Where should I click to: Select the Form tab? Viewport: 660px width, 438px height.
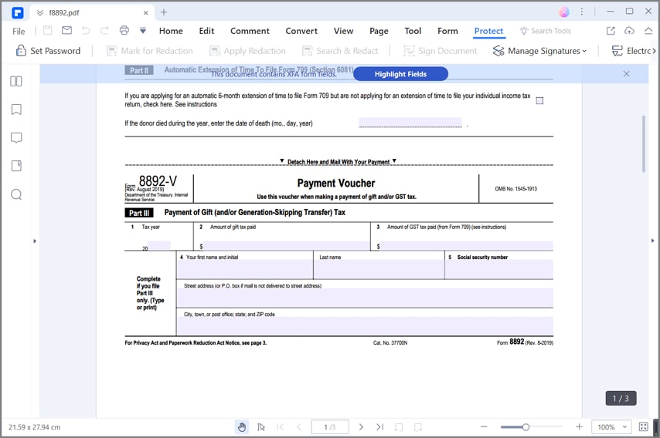447,31
